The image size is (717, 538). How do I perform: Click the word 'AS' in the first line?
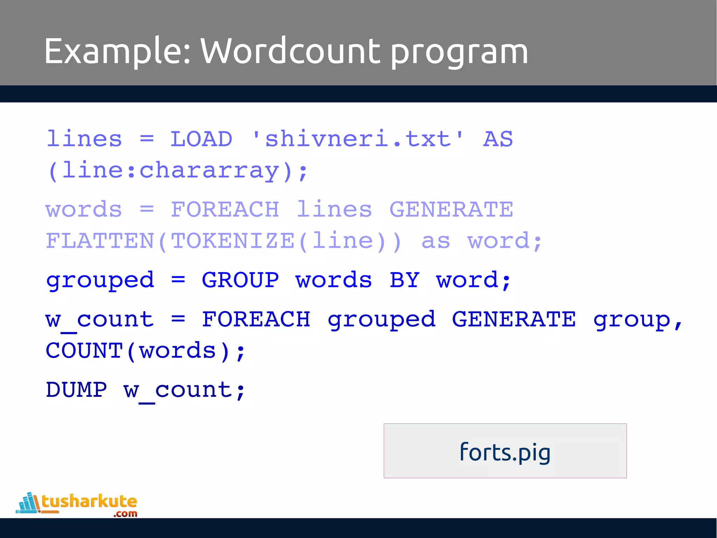click(x=498, y=139)
